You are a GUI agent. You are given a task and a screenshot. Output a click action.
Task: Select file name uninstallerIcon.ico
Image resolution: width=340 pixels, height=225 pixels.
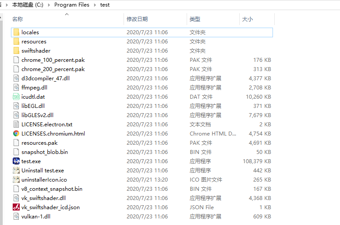[x=44, y=180]
